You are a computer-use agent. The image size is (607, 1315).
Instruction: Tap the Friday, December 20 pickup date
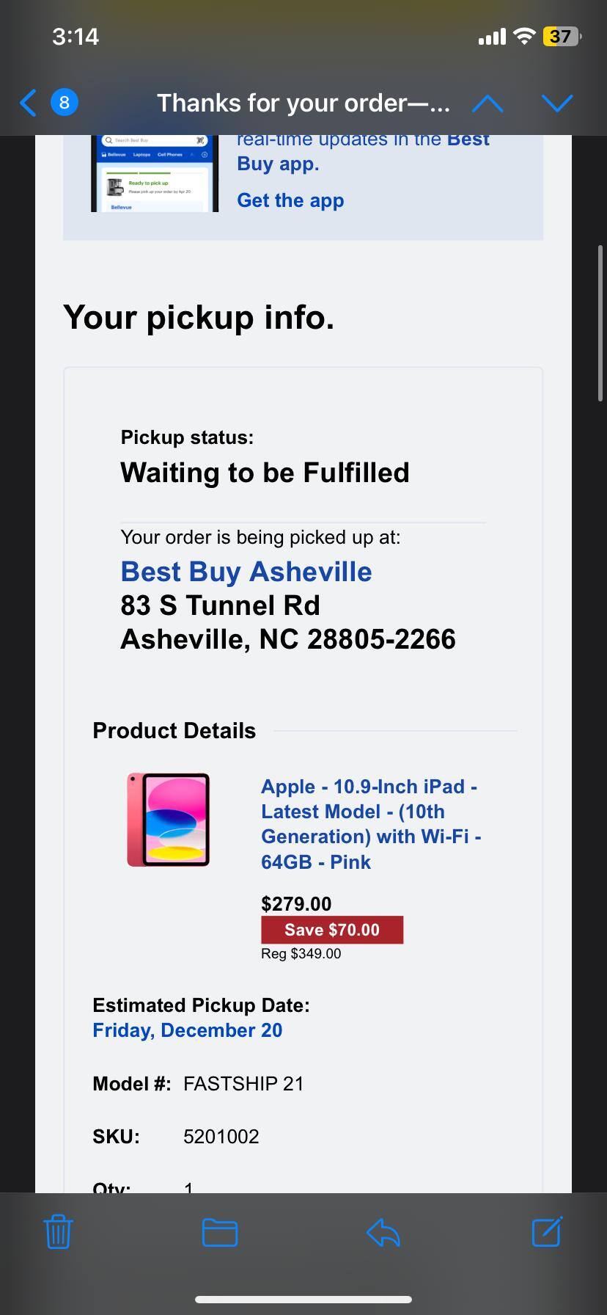(x=188, y=1030)
